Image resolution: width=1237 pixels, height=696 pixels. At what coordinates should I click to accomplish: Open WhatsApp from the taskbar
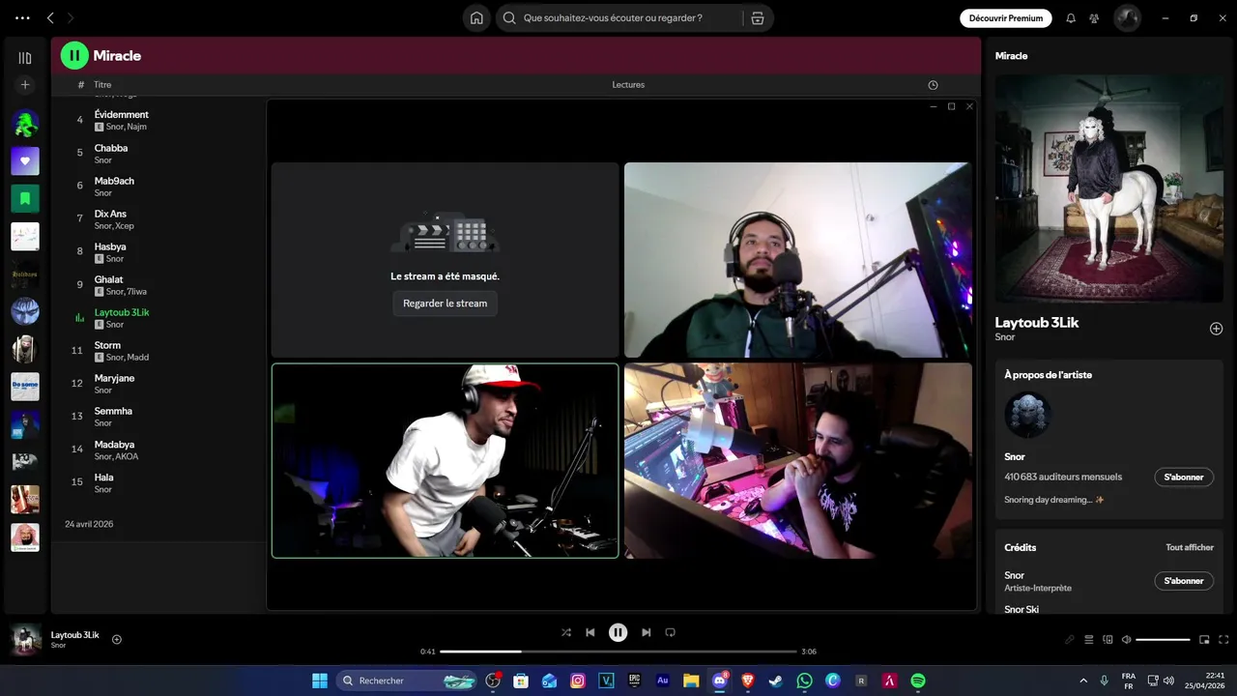[x=804, y=681]
